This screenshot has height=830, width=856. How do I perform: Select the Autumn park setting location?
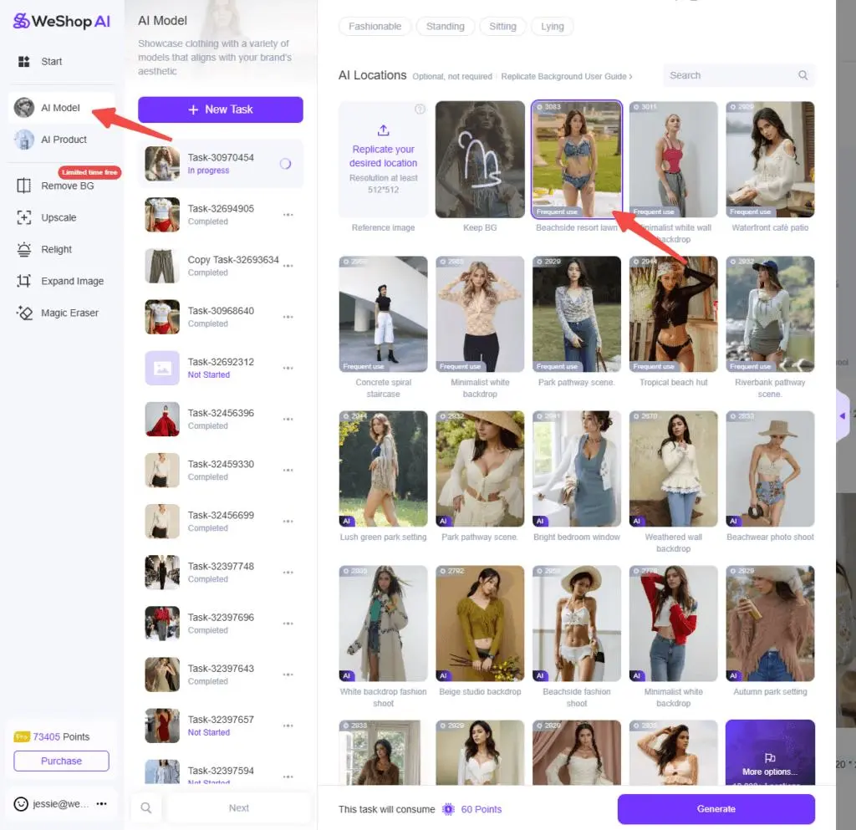click(770, 624)
